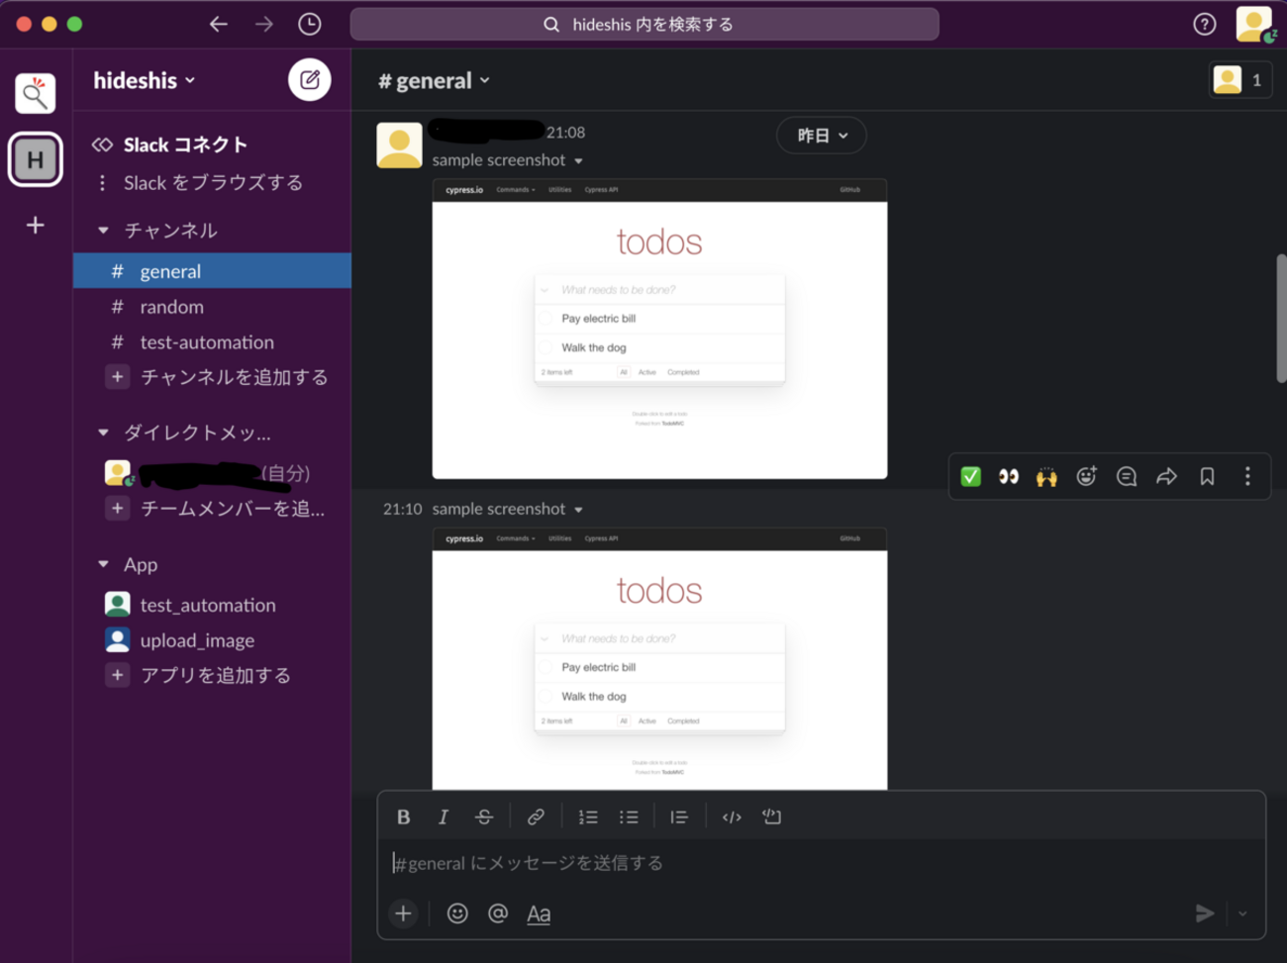Open the #general channel details dropdown

434,80
